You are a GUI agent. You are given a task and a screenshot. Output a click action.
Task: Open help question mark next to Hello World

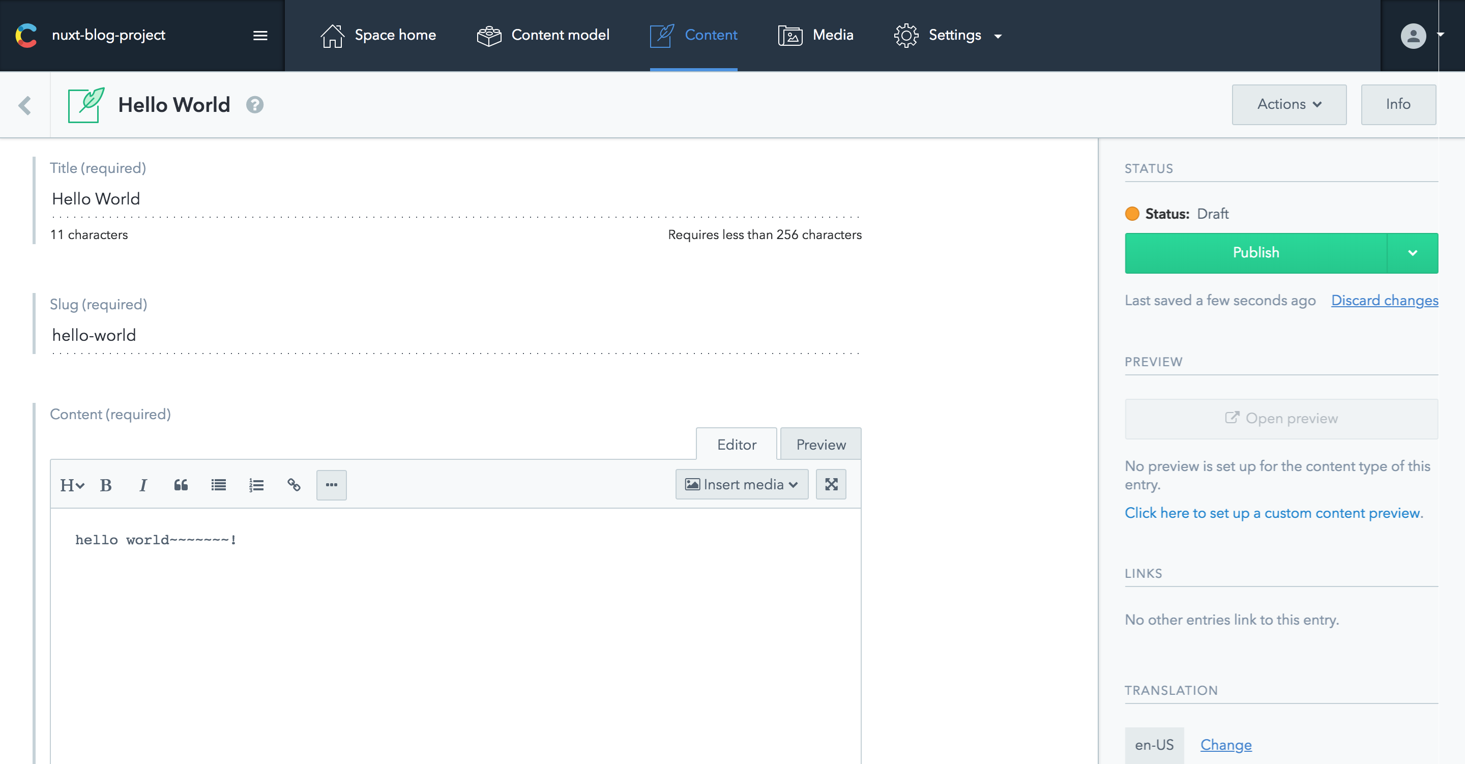click(x=254, y=105)
